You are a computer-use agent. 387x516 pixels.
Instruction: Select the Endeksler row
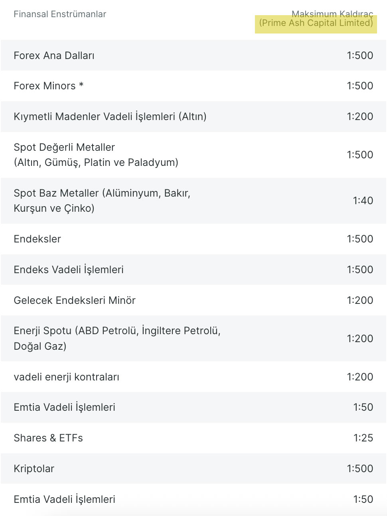point(193,239)
